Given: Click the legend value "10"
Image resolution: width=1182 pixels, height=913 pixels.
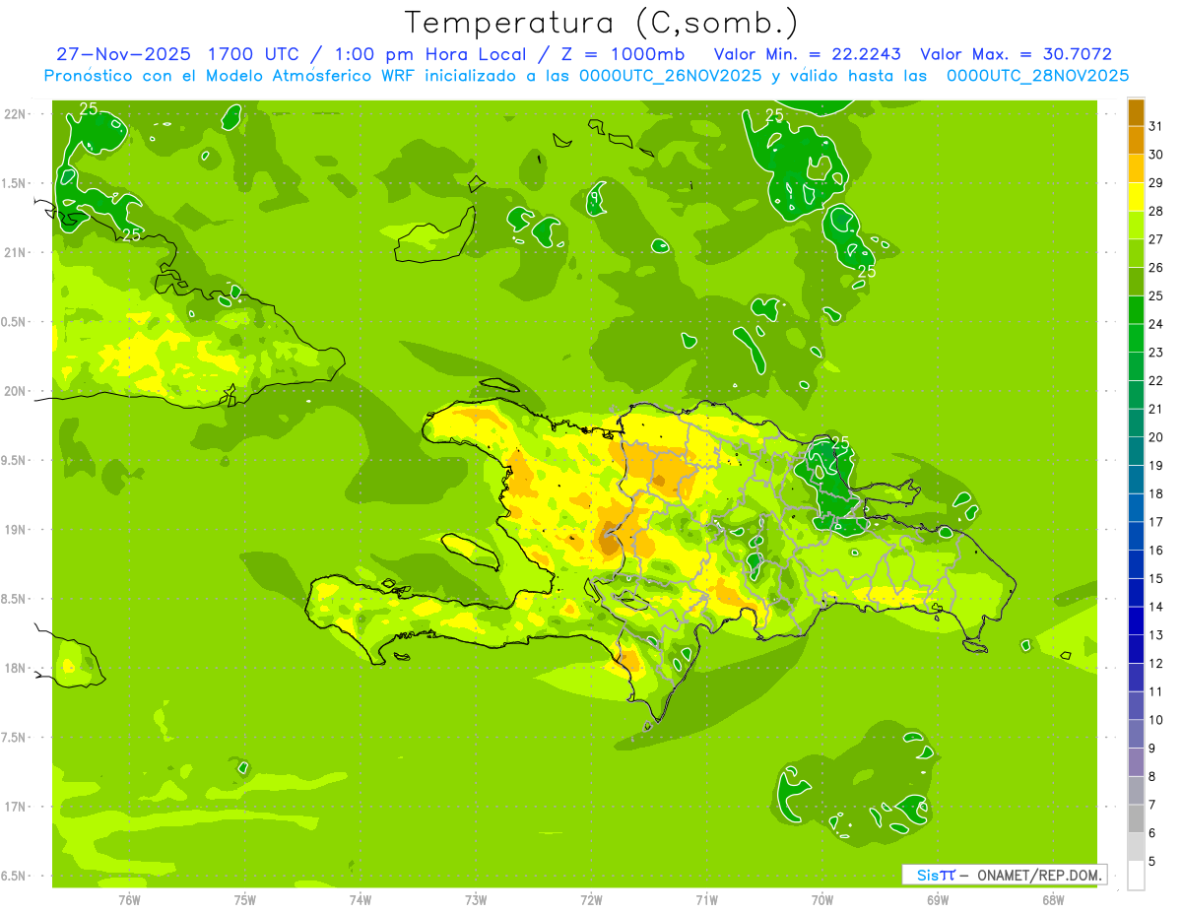Looking at the screenshot, I should coord(1155,720).
